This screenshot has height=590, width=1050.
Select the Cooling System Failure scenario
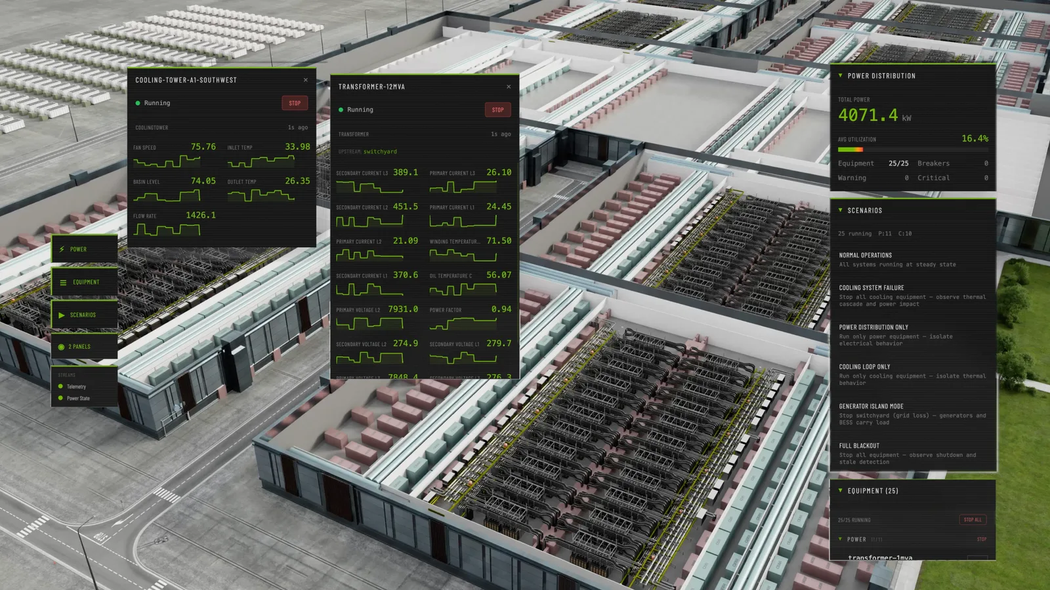(x=913, y=296)
